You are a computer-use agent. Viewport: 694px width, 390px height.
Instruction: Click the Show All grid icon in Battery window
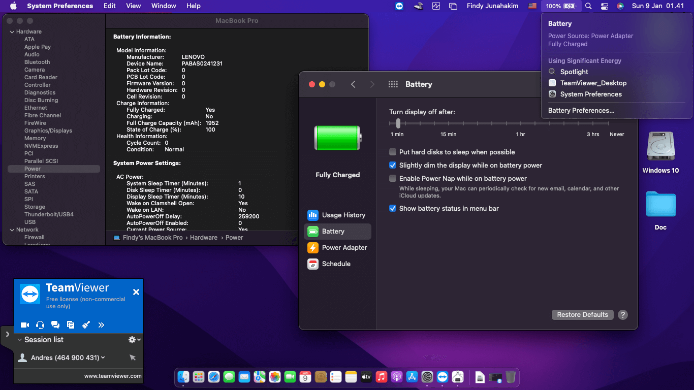pyautogui.click(x=393, y=84)
